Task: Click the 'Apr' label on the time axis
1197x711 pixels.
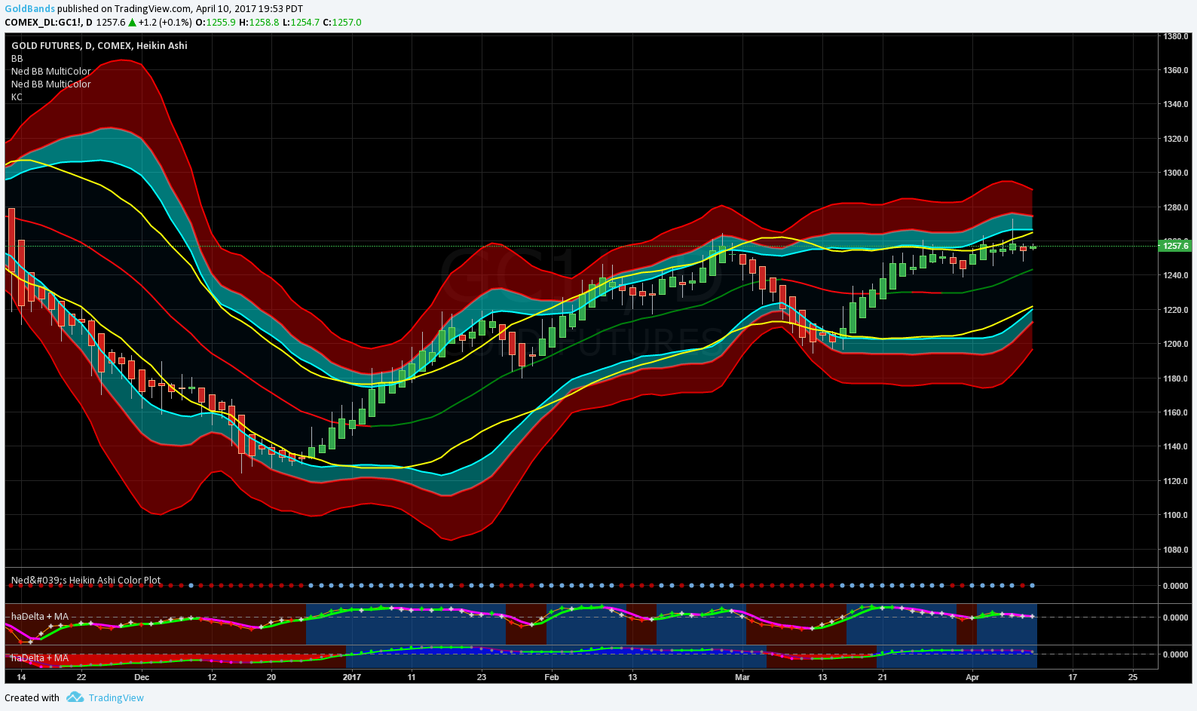Action: tap(972, 677)
